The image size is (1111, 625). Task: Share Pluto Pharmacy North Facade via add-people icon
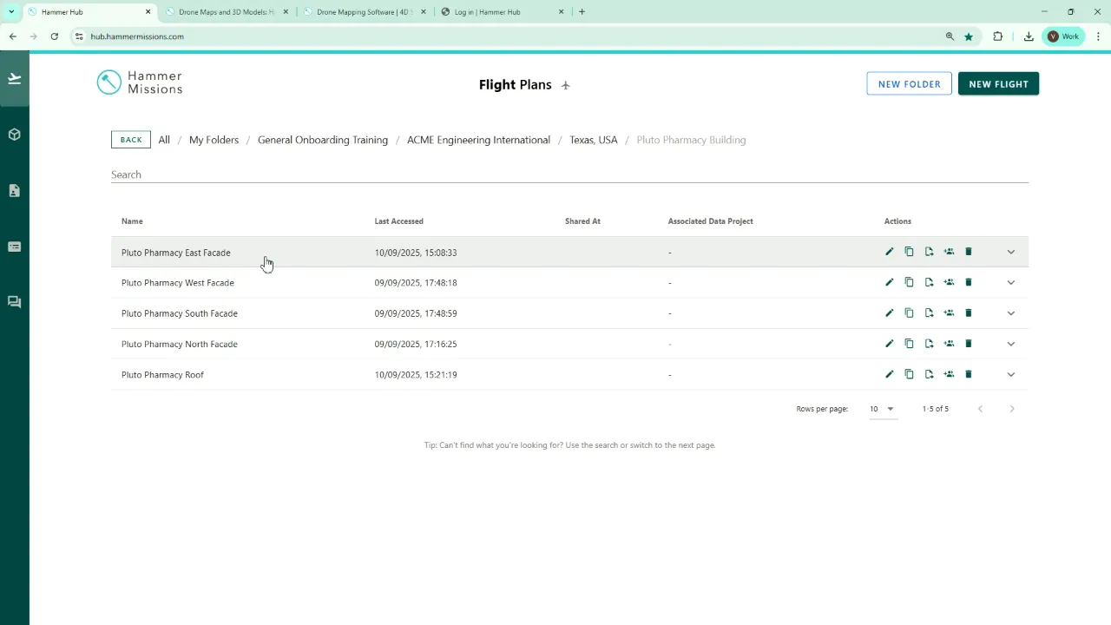(949, 344)
